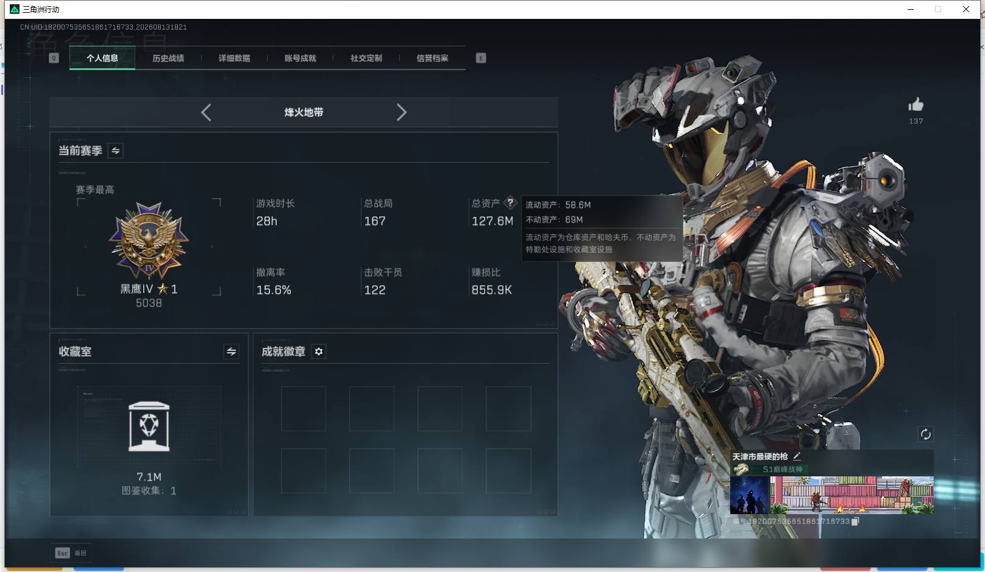Viewport: 985px width, 572px height.
Task: Select the top-left empty achievement badge slot
Action: pyautogui.click(x=304, y=409)
